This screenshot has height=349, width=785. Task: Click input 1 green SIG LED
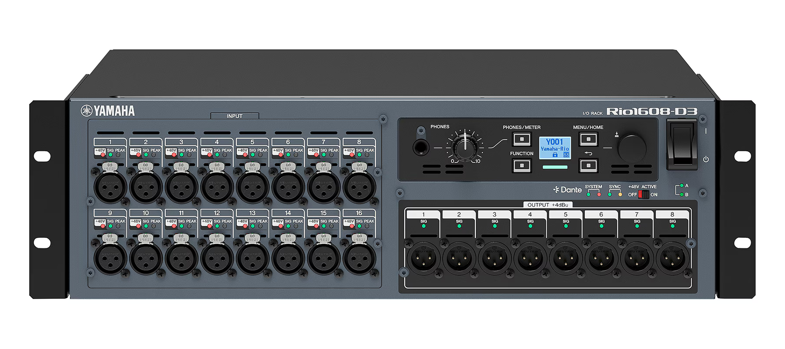[110, 155]
